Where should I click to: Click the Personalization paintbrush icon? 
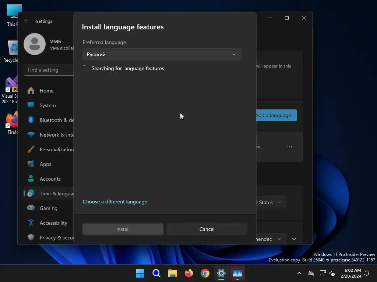coord(31,149)
